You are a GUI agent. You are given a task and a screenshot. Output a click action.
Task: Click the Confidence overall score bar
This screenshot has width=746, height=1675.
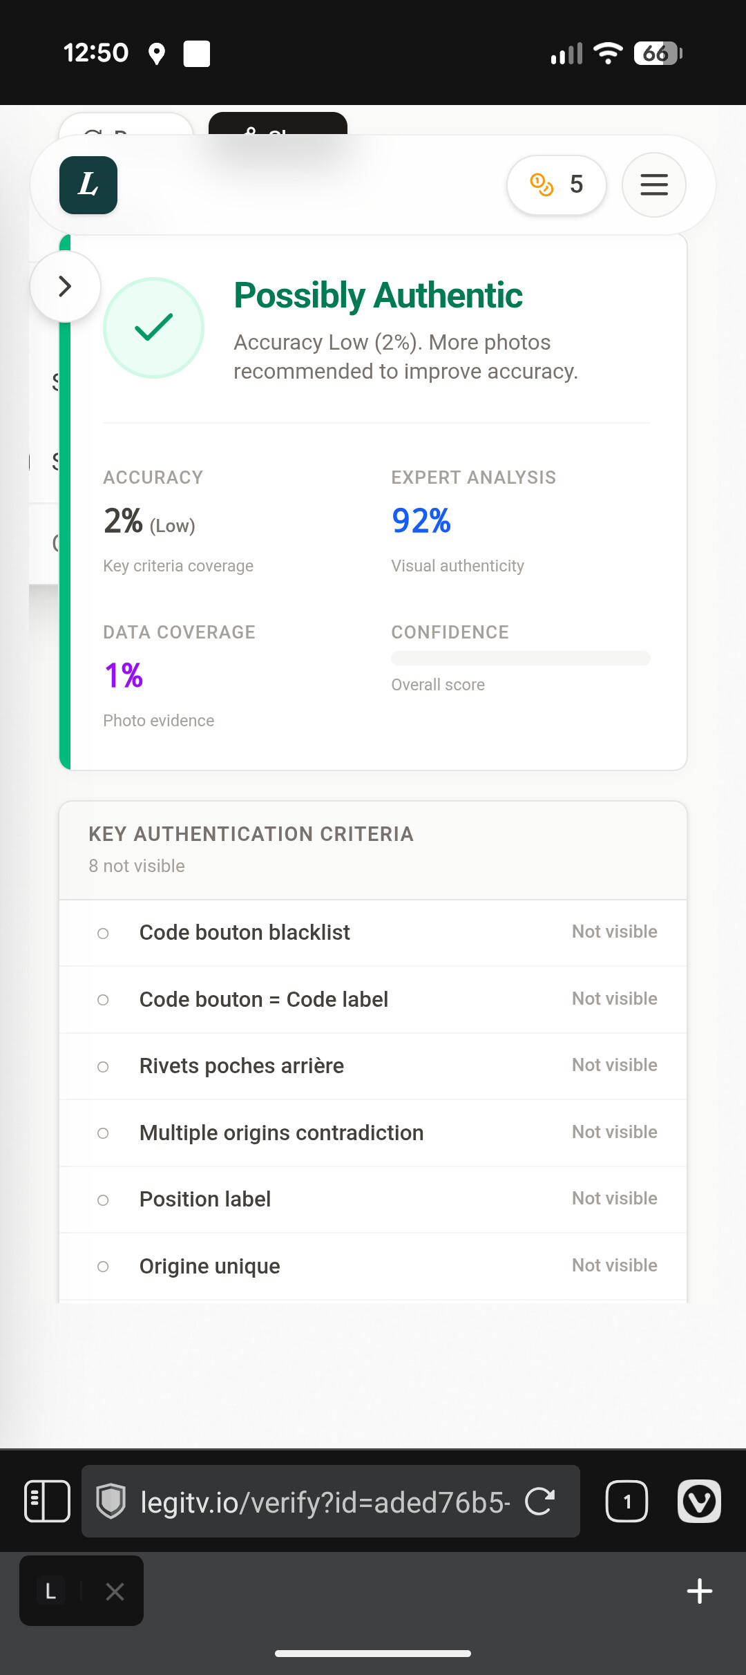520,658
